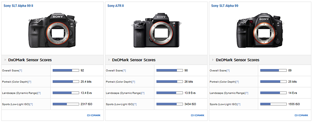Click the Alpha 99 II DxOMark Sensor Scores heading
The image size is (313, 123).
[x=30, y=60]
